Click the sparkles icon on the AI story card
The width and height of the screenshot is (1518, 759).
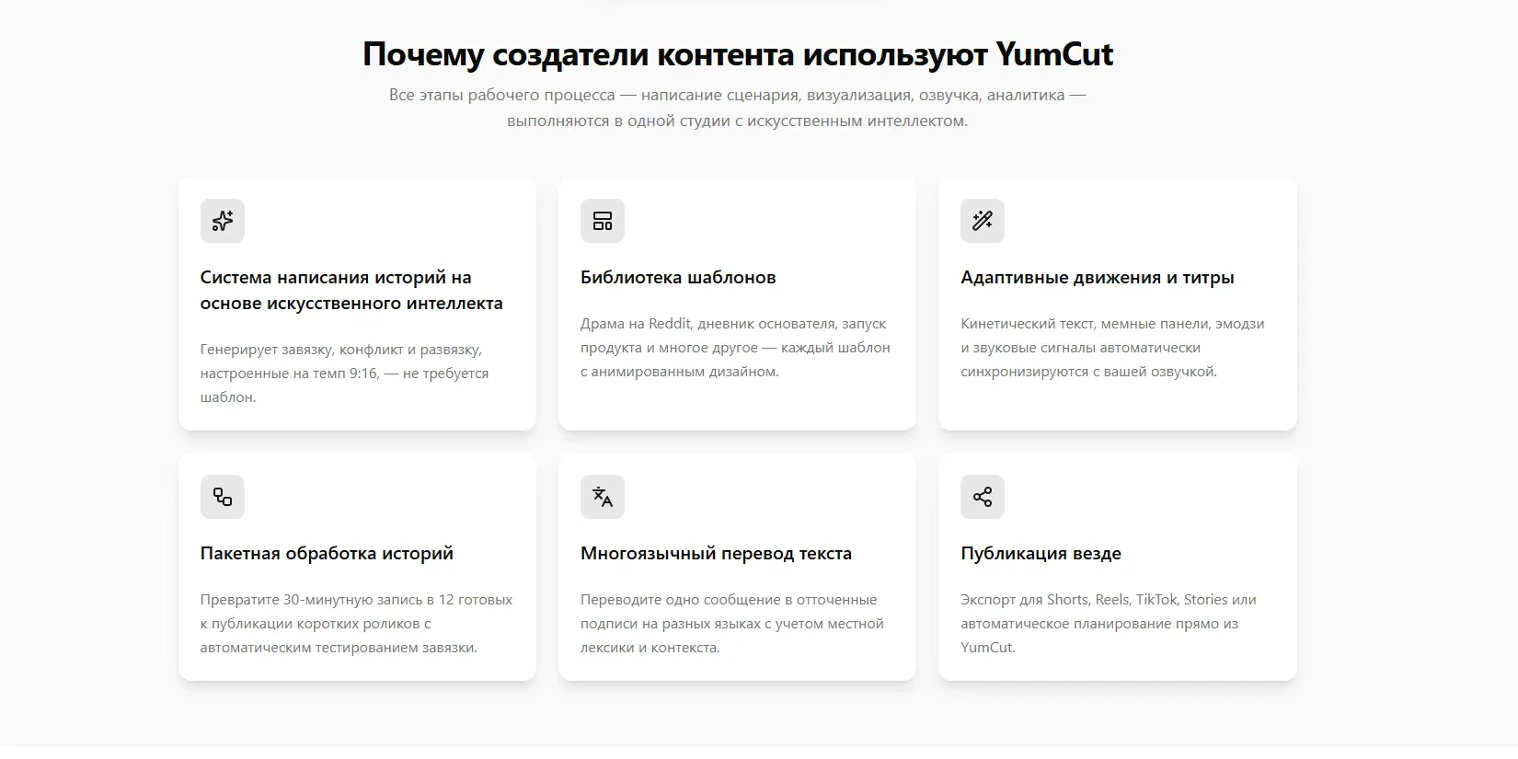point(223,221)
